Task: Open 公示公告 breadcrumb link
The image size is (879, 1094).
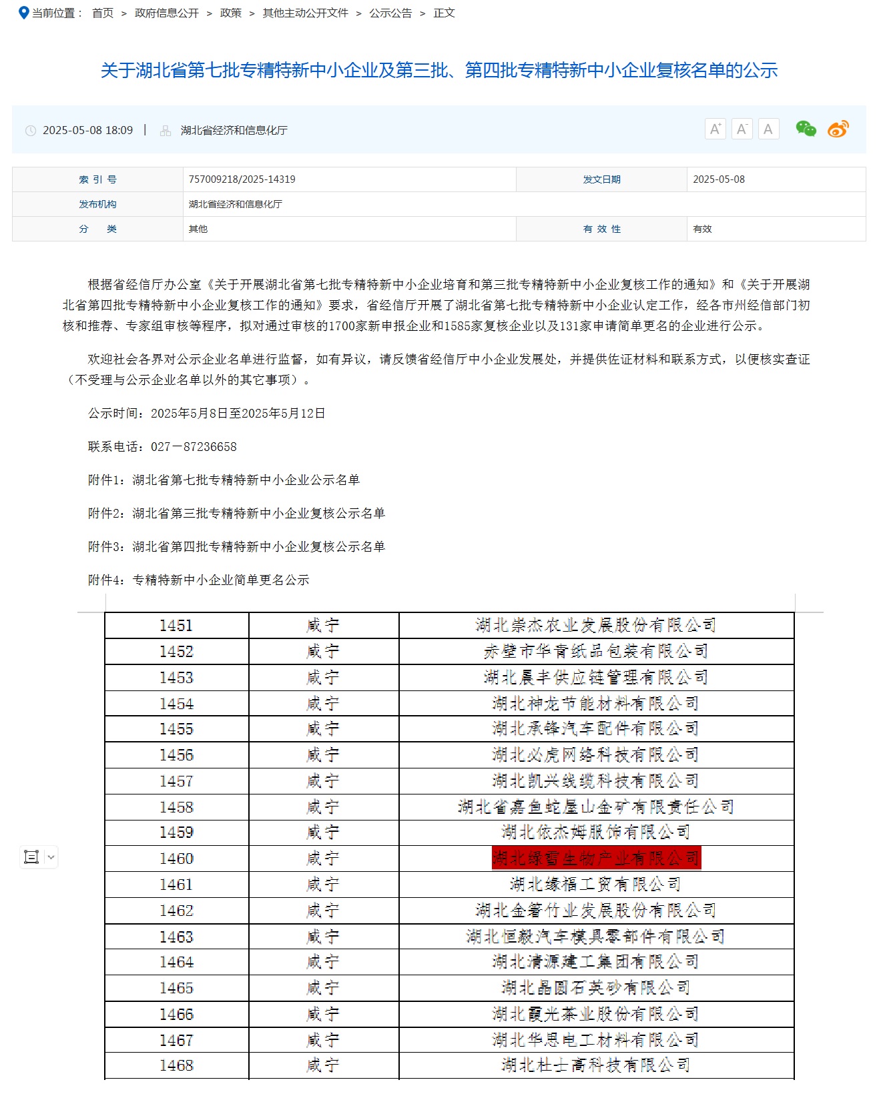Action: click(x=390, y=13)
